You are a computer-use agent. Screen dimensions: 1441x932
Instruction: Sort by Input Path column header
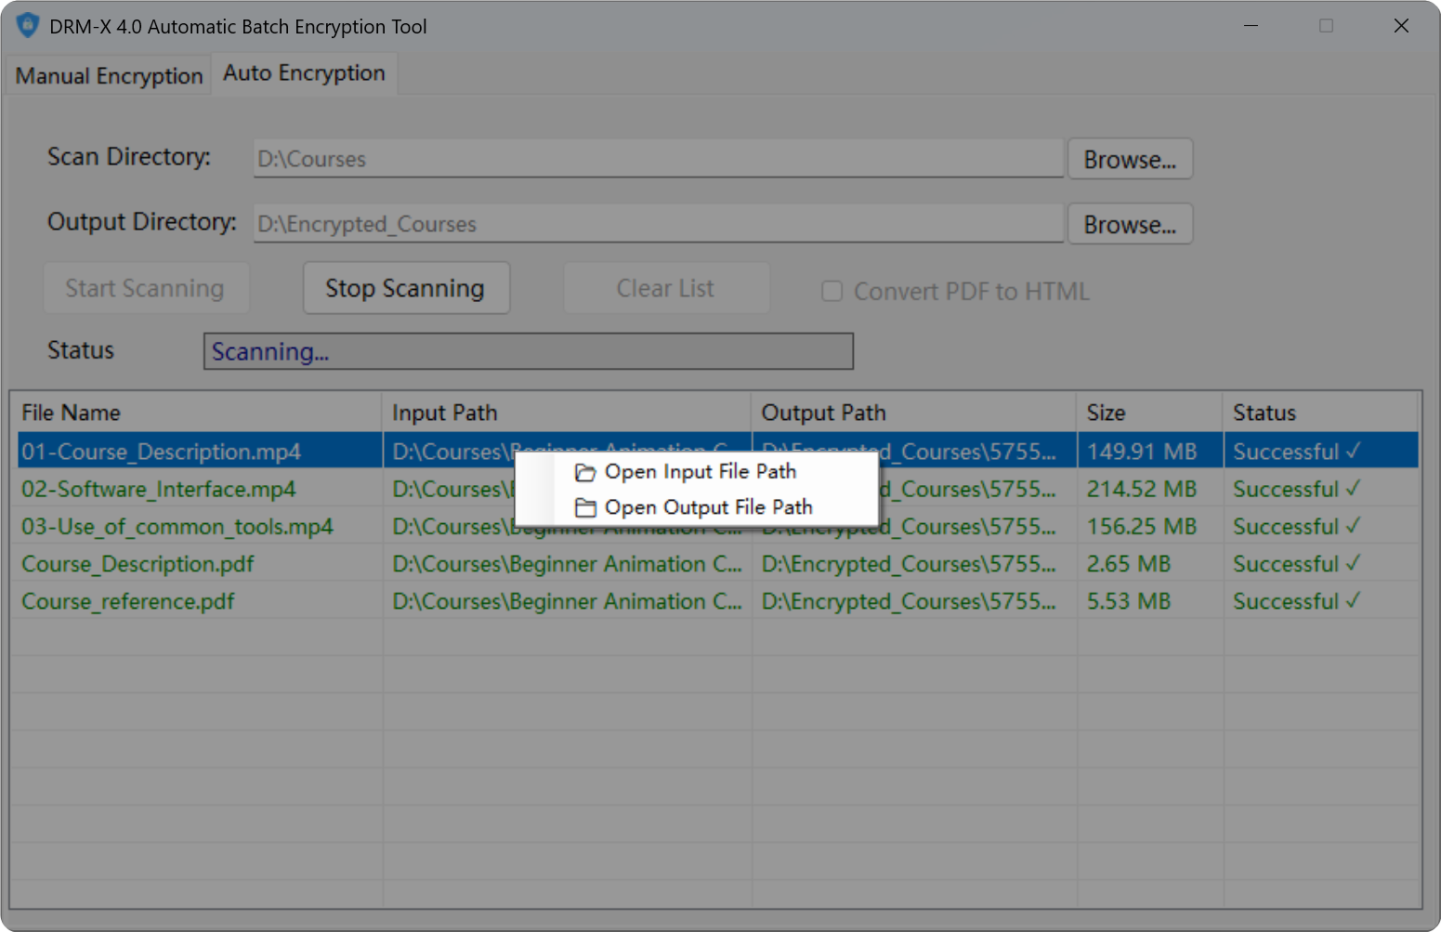point(566,413)
